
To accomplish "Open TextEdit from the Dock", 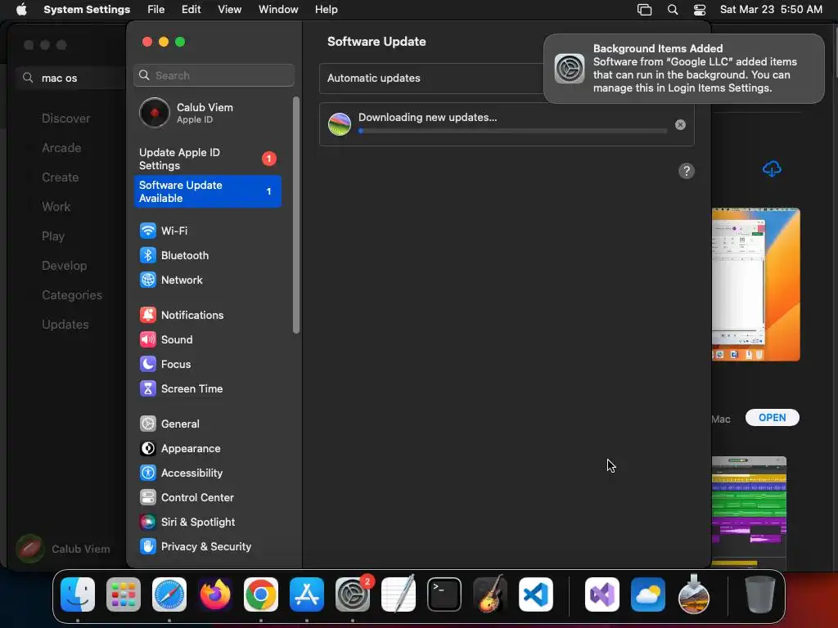I will 399,594.
